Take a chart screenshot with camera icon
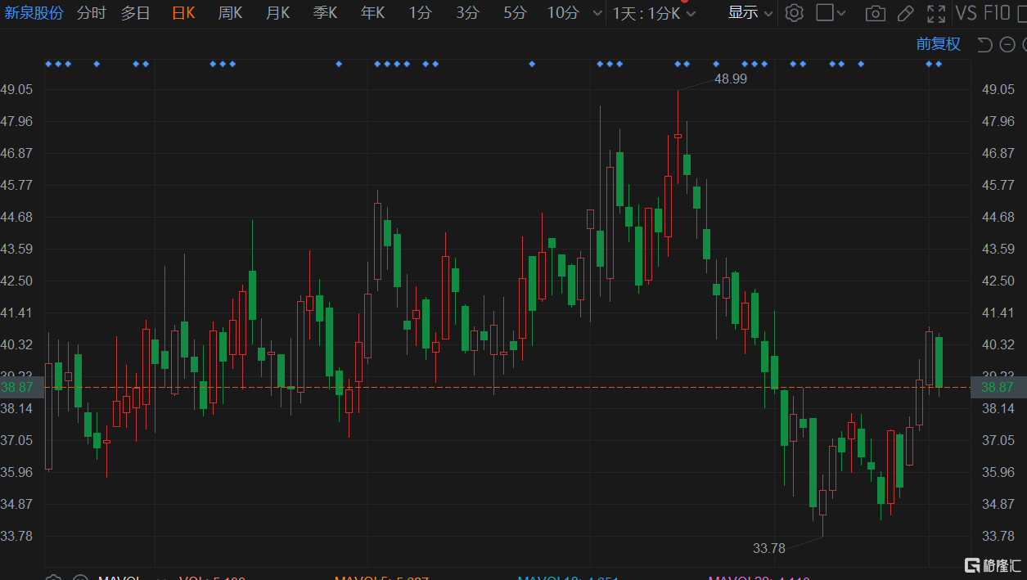The height and width of the screenshot is (580, 1027). pos(875,13)
